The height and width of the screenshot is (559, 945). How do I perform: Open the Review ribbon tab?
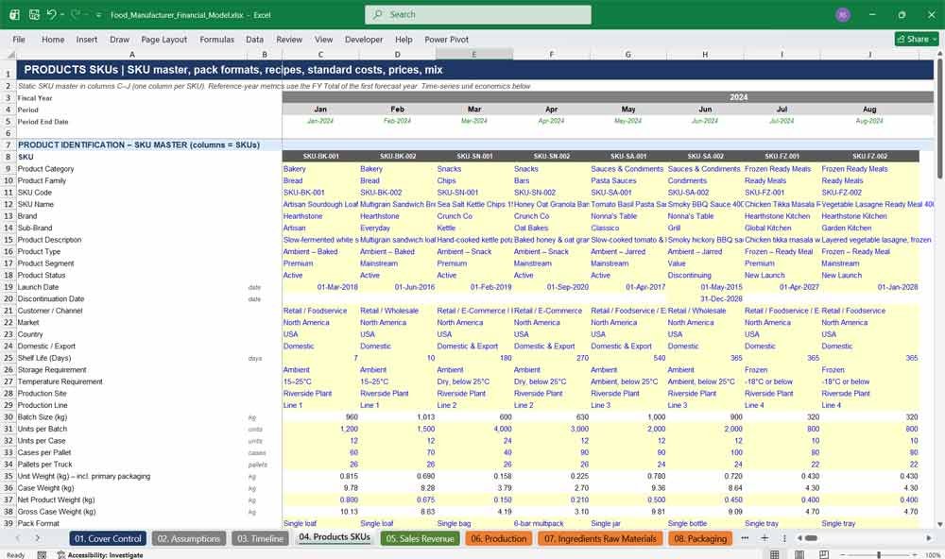(x=289, y=39)
